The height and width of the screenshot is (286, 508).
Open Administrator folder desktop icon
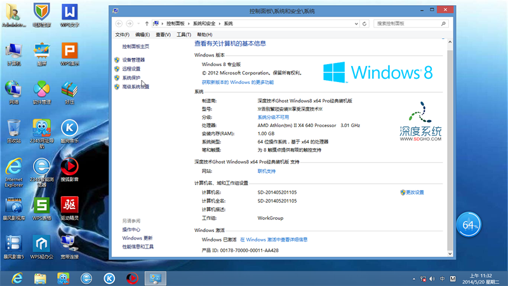click(x=13, y=15)
